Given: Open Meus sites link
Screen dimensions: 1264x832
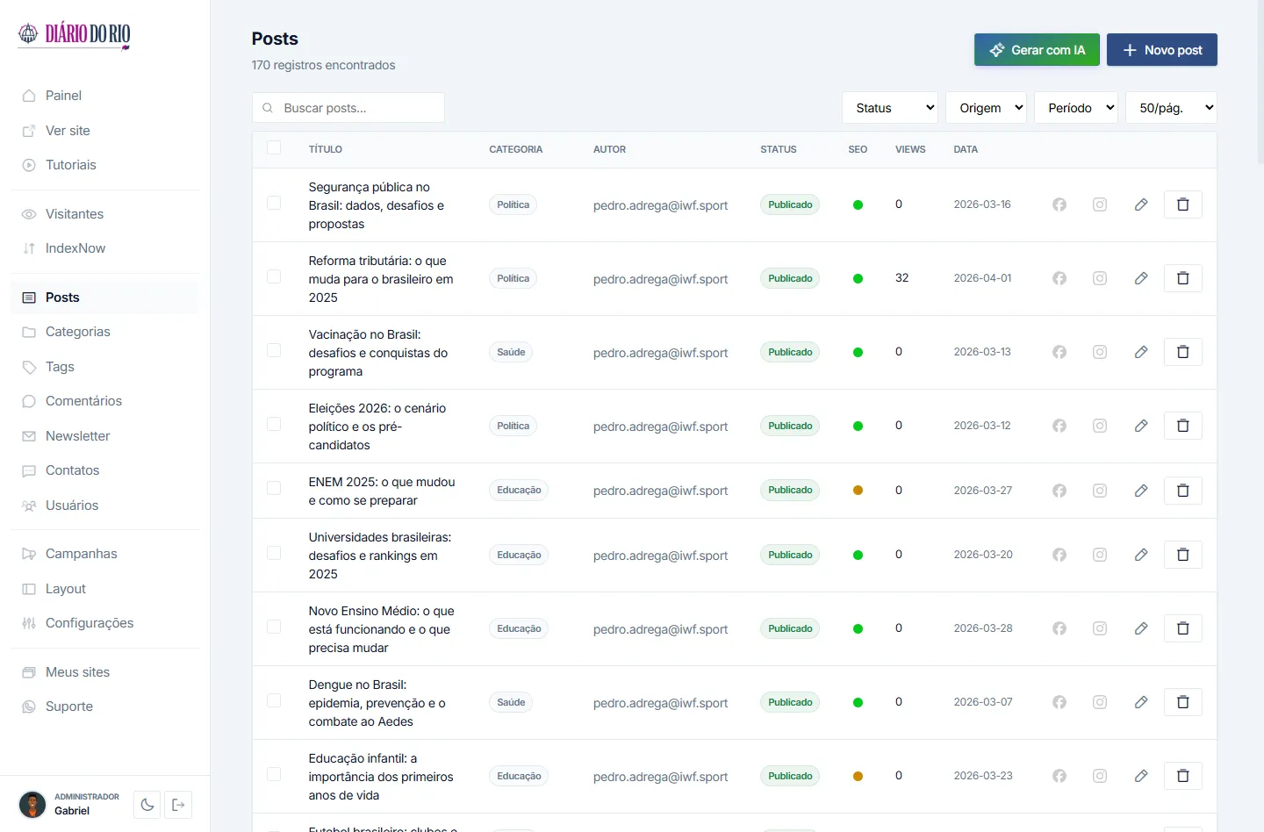Looking at the screenshot, I should click(105, 672).
